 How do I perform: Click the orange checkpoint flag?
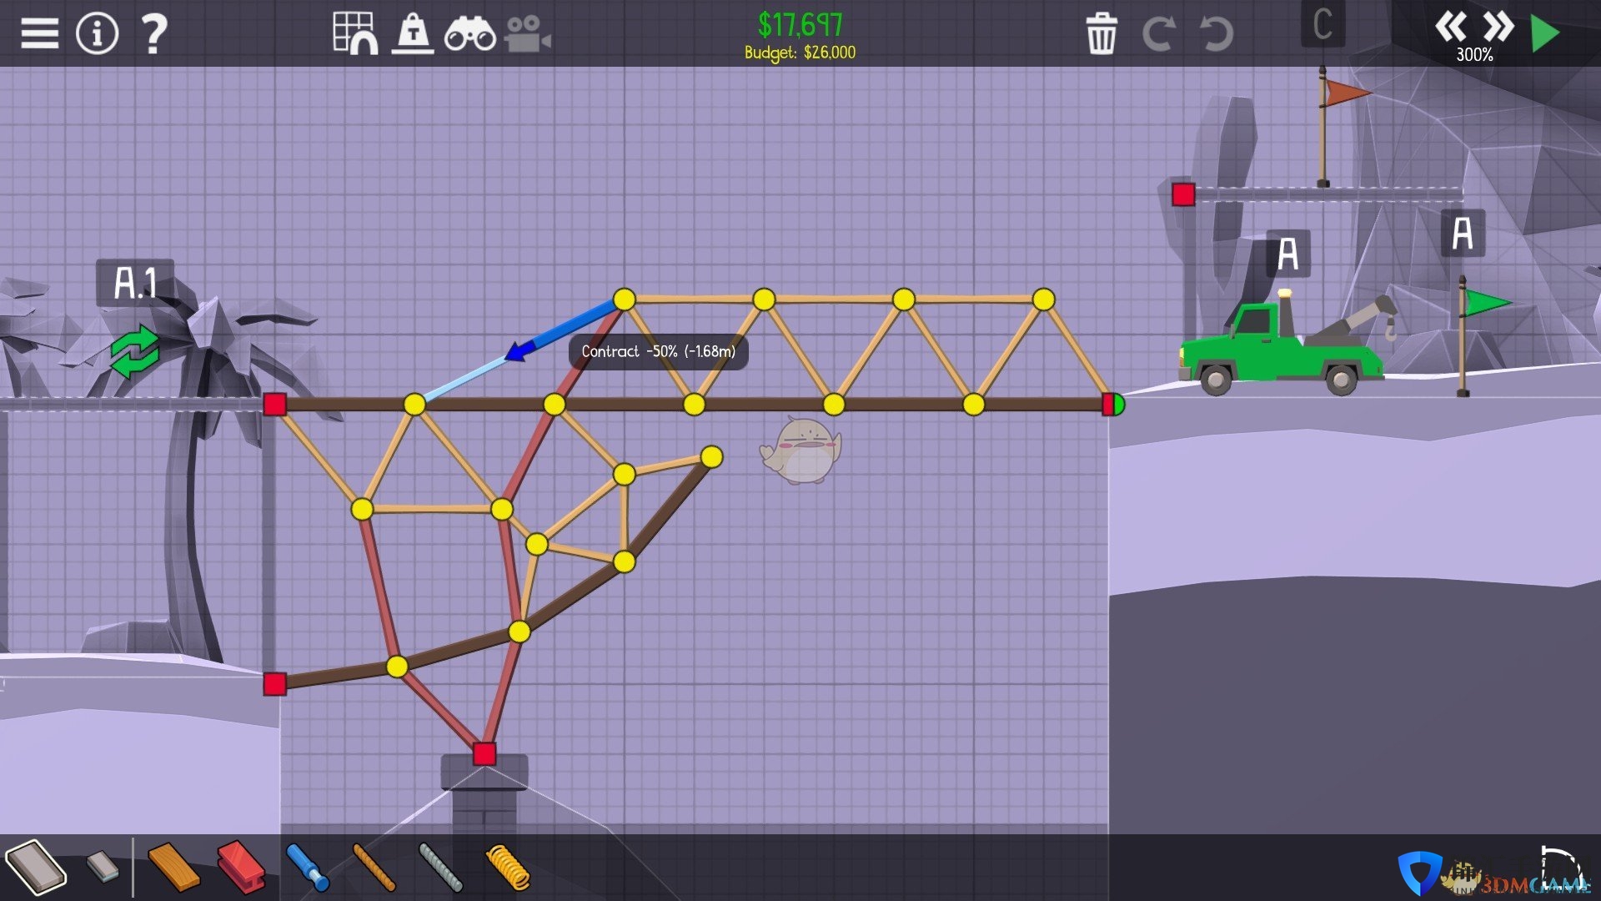1347,93
